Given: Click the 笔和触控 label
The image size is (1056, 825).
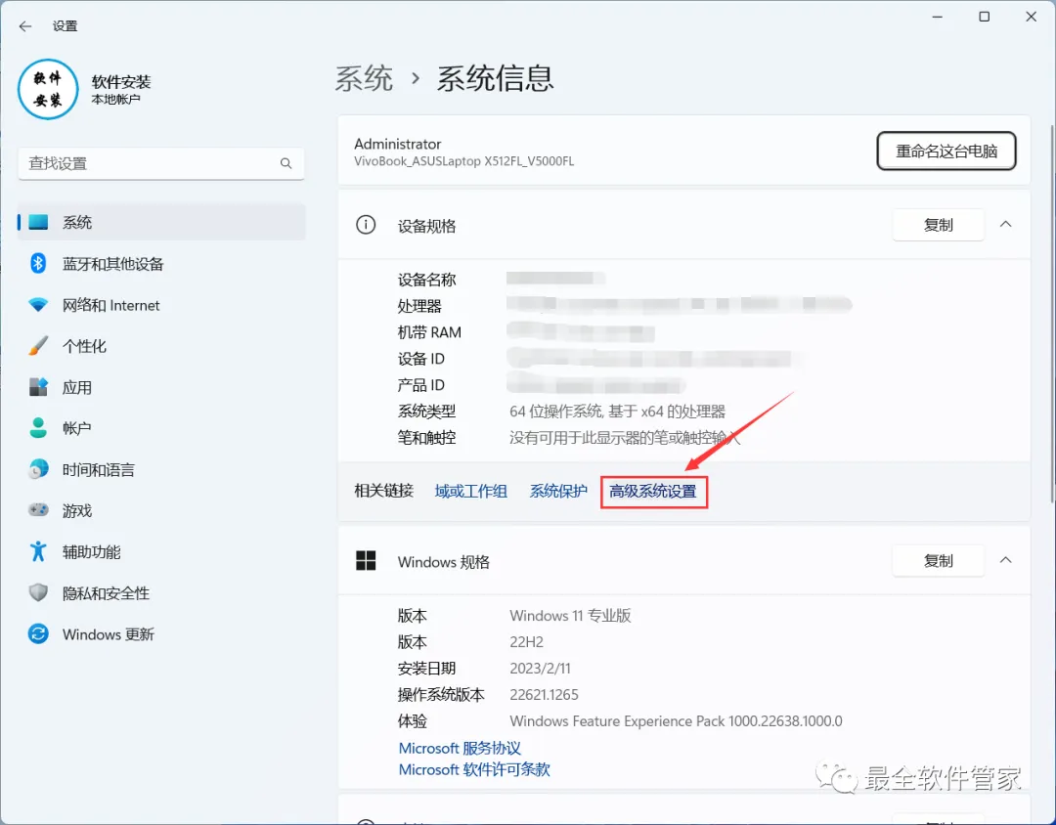Looking at the screenshot, I should click(x=427, y=438).
